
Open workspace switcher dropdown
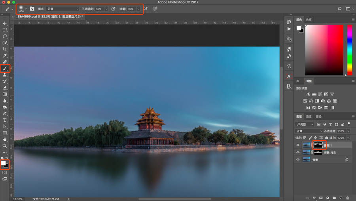point(349,9)
